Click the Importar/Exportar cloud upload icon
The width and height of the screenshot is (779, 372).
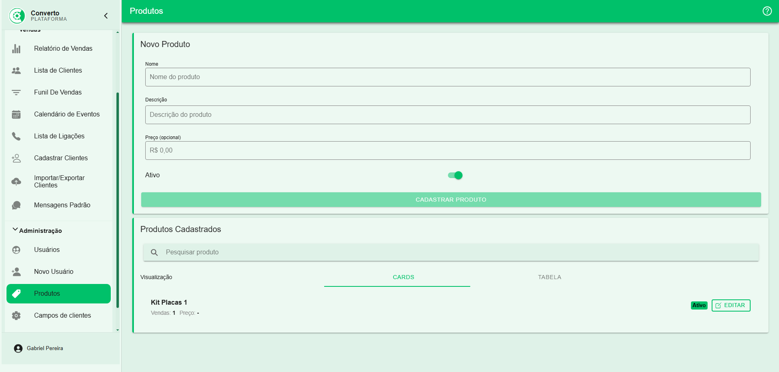coord(16,182)
